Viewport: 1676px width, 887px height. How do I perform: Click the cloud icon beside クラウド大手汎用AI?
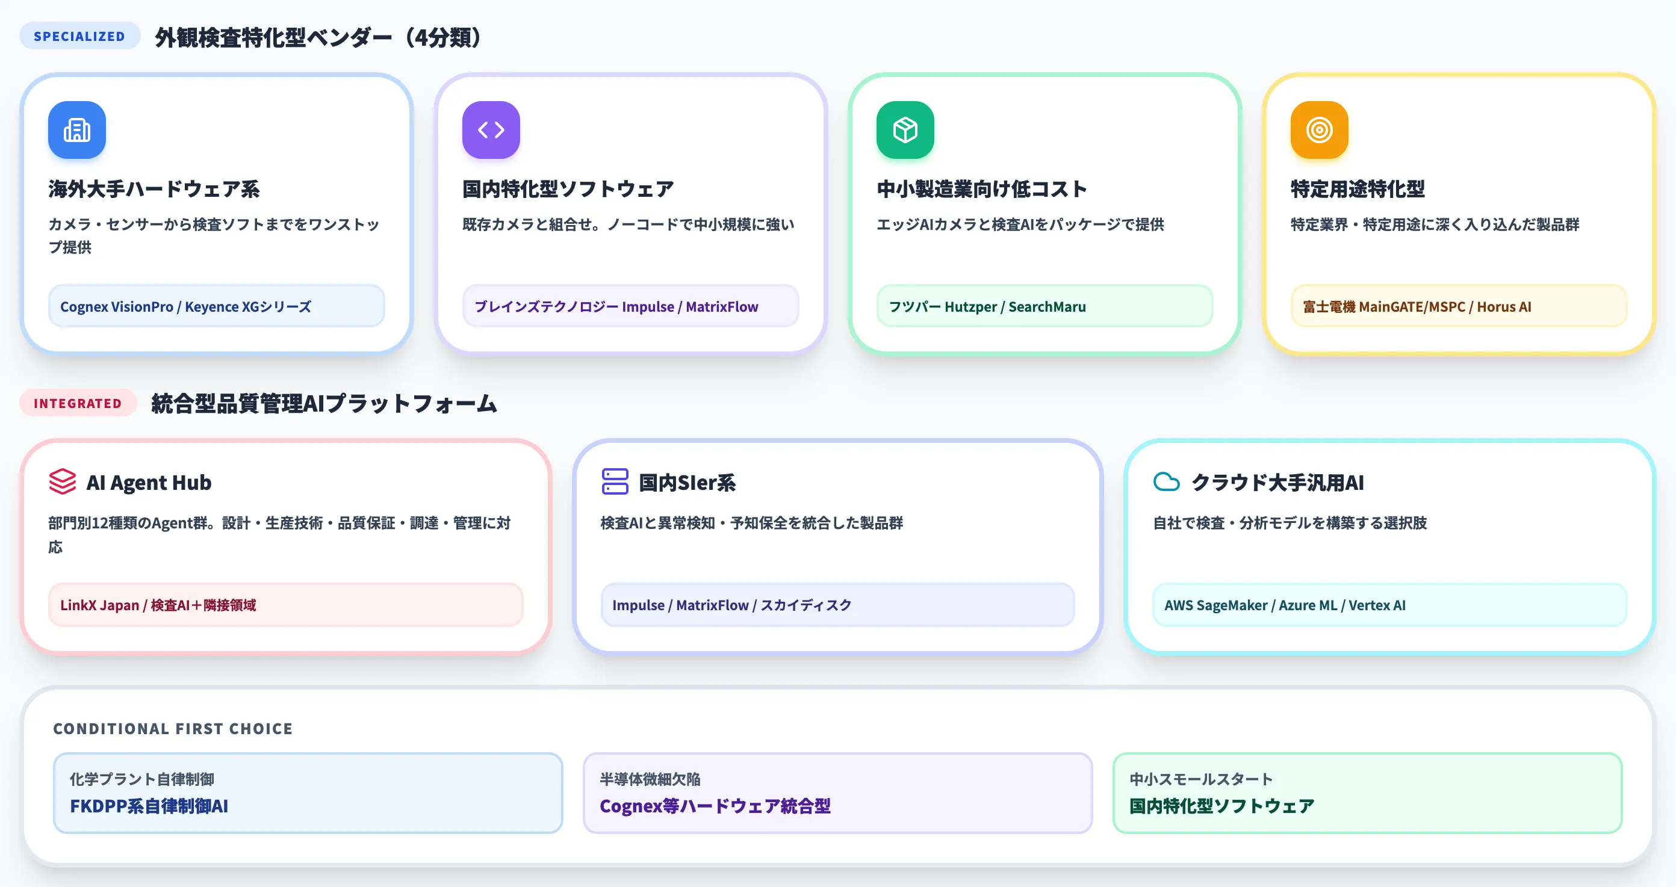tap(1167, 482)
